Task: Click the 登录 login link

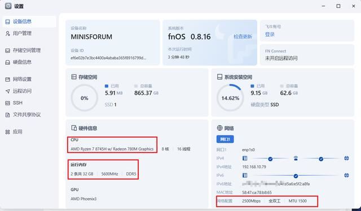Action: click(270, 34)
